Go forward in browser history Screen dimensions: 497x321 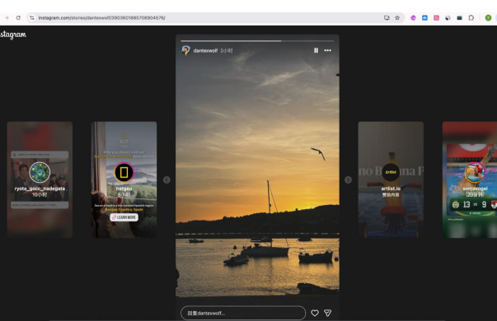point(7,18)
